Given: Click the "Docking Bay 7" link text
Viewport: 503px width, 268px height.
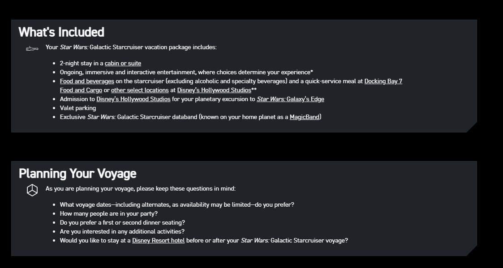Looking at the screenshot, I should click(x=383, y=81).
